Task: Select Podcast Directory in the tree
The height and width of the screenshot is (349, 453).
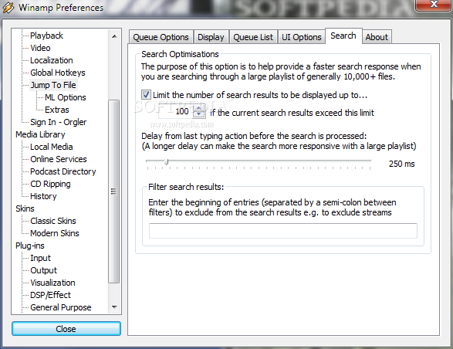Action: (63, 171)
